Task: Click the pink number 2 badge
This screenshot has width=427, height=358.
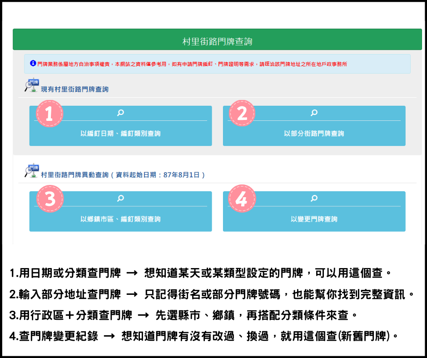Action: pyautogui.click(x=242, y=114)
